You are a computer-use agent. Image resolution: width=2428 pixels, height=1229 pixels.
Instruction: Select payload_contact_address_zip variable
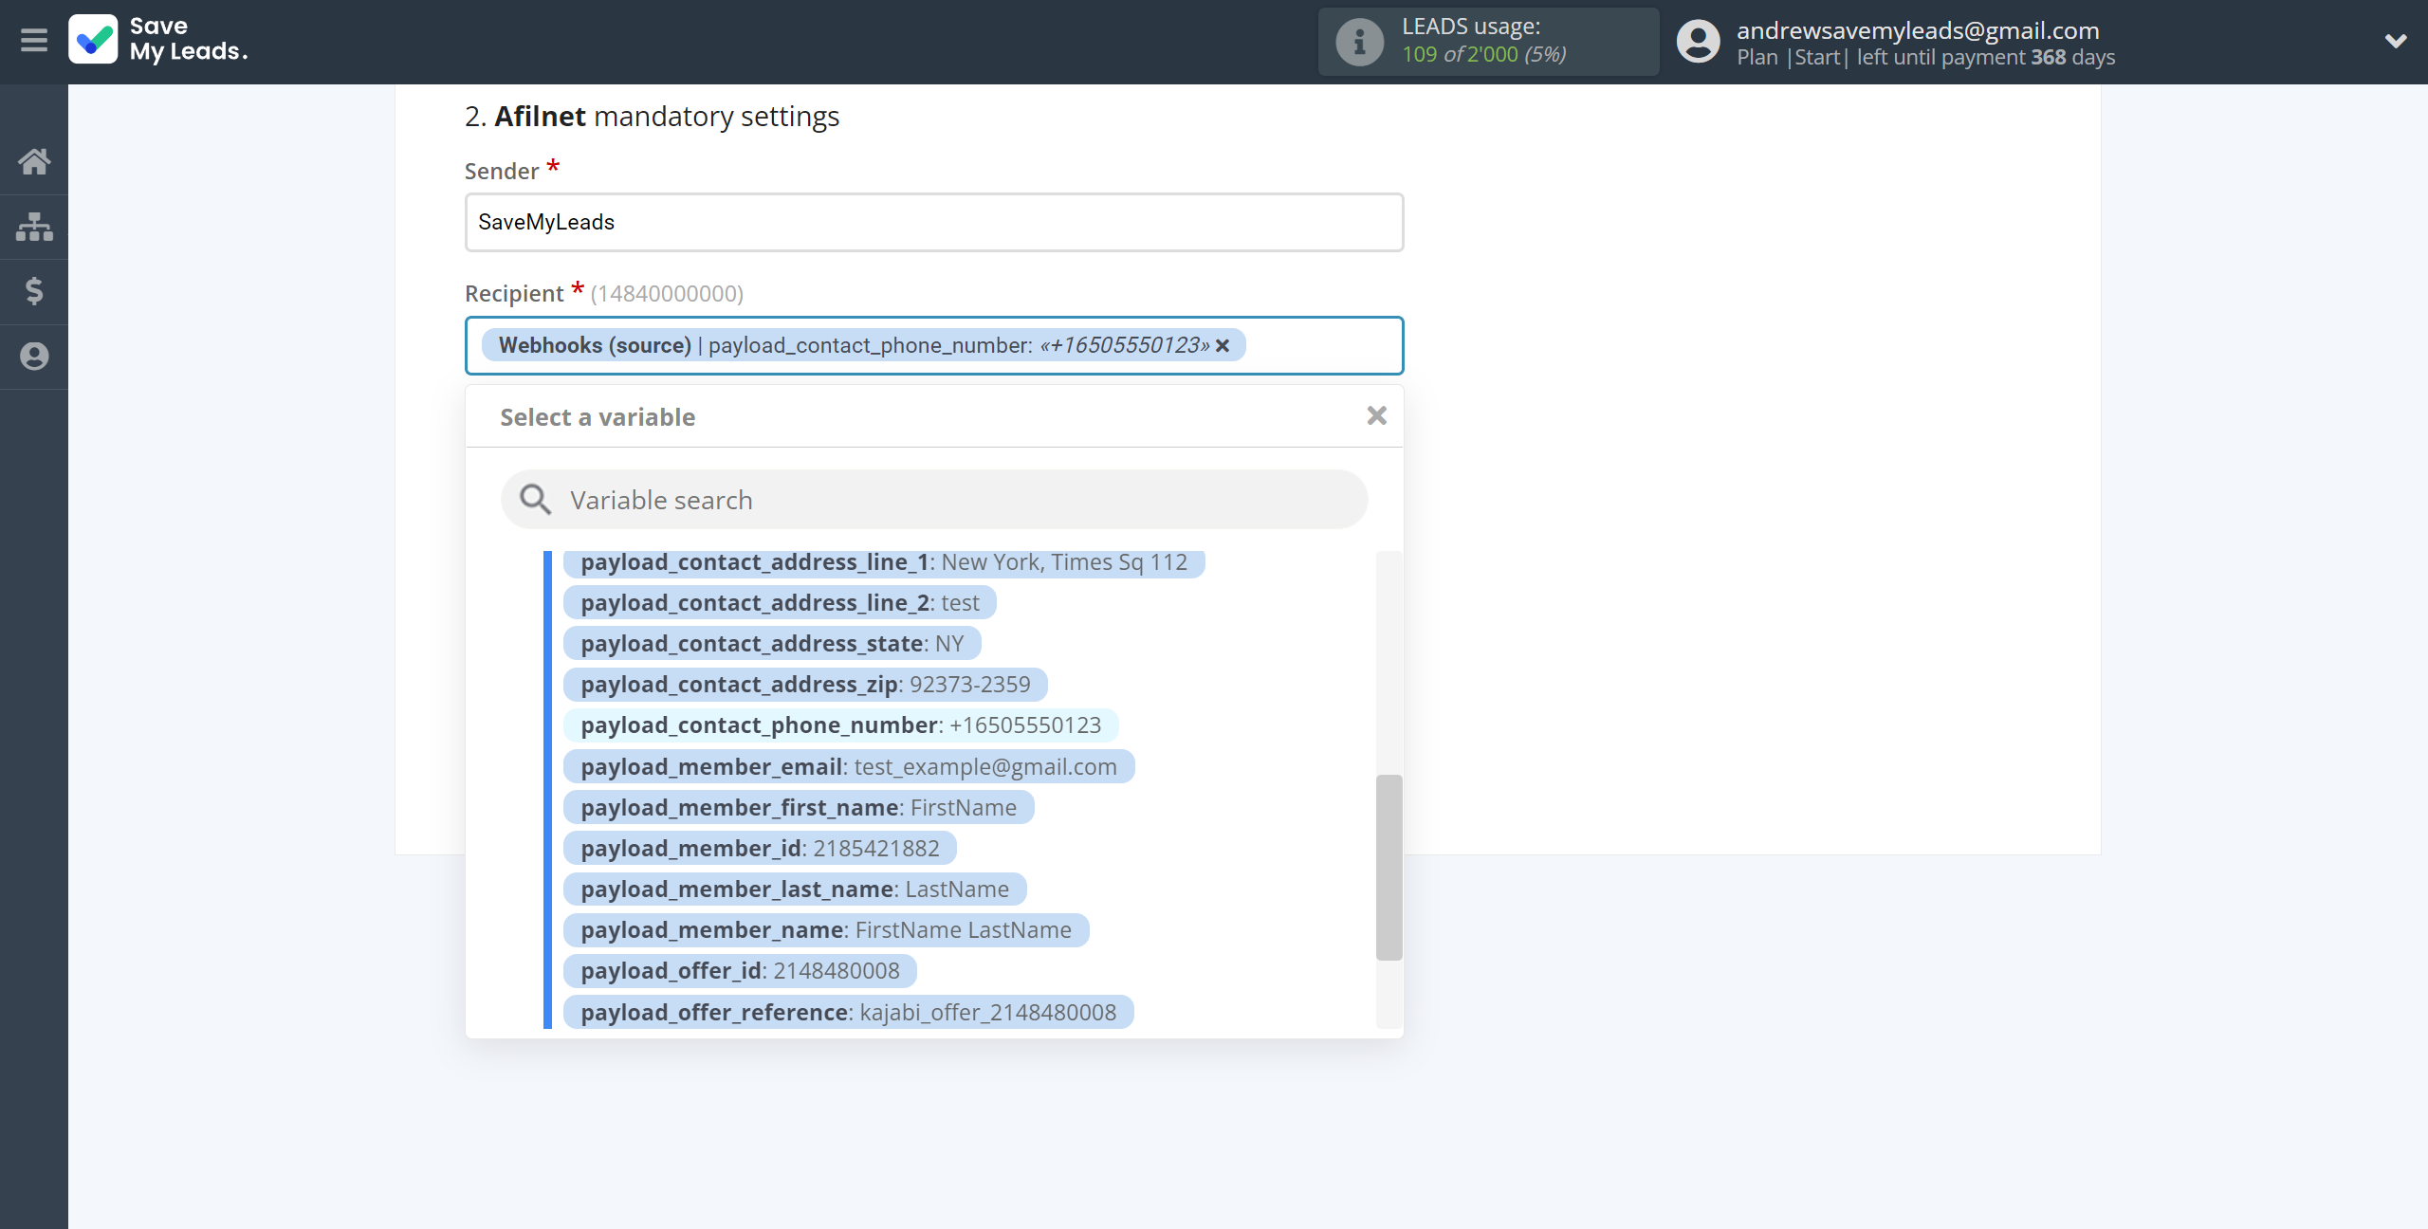[805, 685]
